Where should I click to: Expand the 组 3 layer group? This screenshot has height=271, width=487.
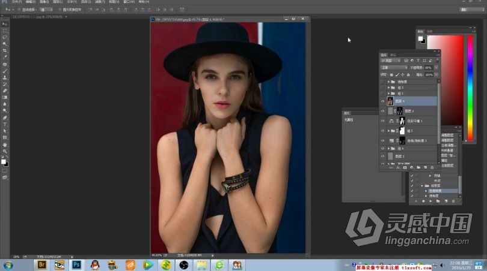pyautogui.click(x=388, y=88)
